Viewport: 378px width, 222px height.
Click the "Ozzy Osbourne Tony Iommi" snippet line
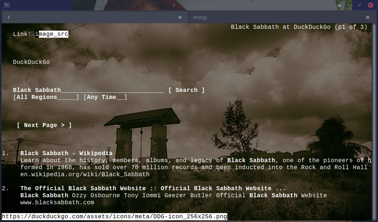pos(174,195)
